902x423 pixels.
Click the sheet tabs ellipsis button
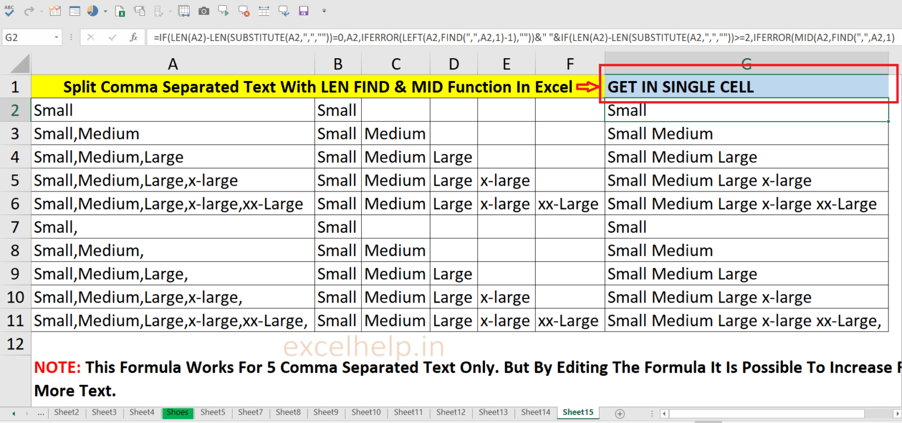[x=41, y=412]
